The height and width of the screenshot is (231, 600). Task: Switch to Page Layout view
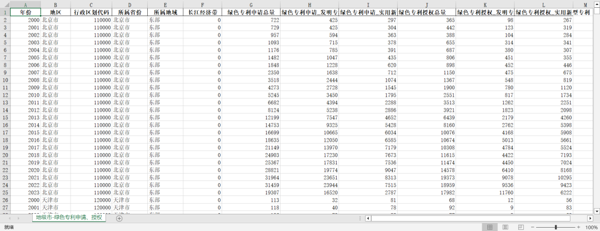tap(505, 227)
